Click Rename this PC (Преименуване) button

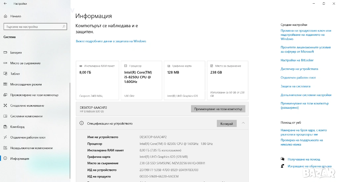coord(218,109)
